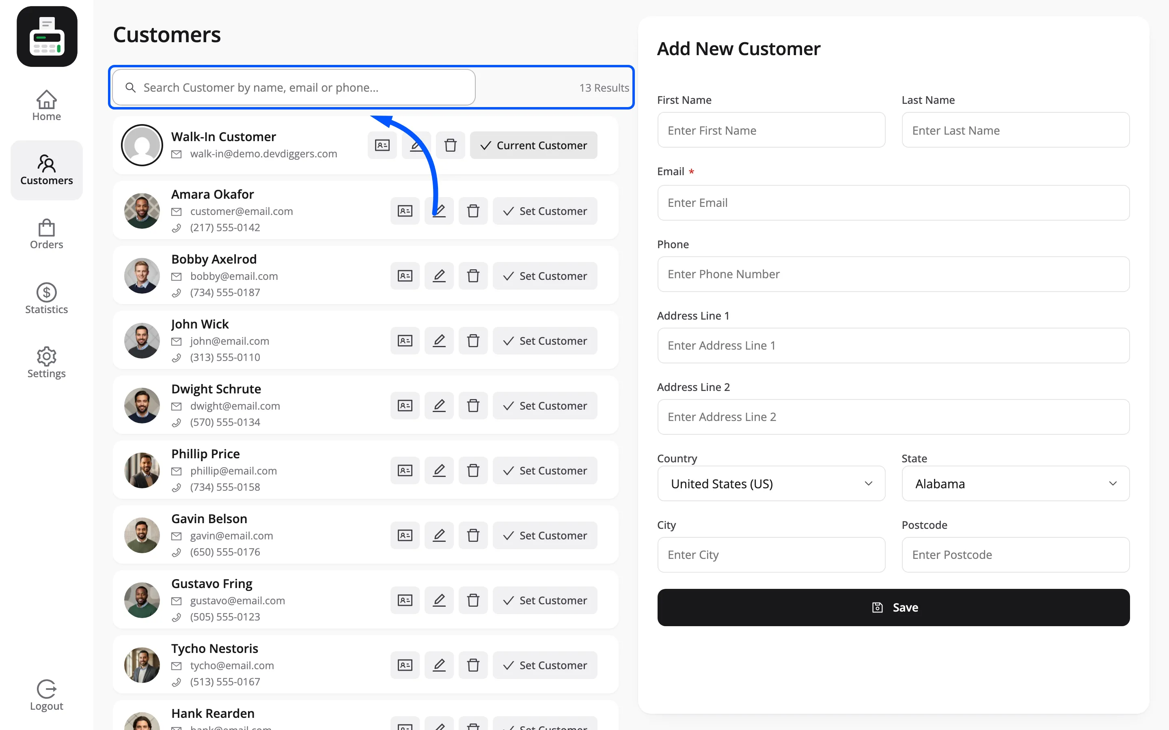Viewport: 1169px width, 730px height.
Task: Edit Gavin Belson's customer record
Action: [439, 535]
